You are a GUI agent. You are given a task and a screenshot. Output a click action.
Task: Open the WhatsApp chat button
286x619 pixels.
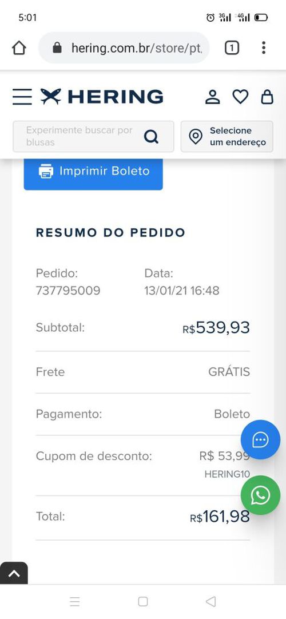(x=260, y=495)
